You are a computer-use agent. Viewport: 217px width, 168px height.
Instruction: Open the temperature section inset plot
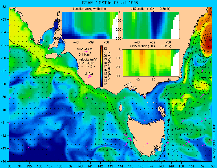pyautogui.click(x=90, y=25)
